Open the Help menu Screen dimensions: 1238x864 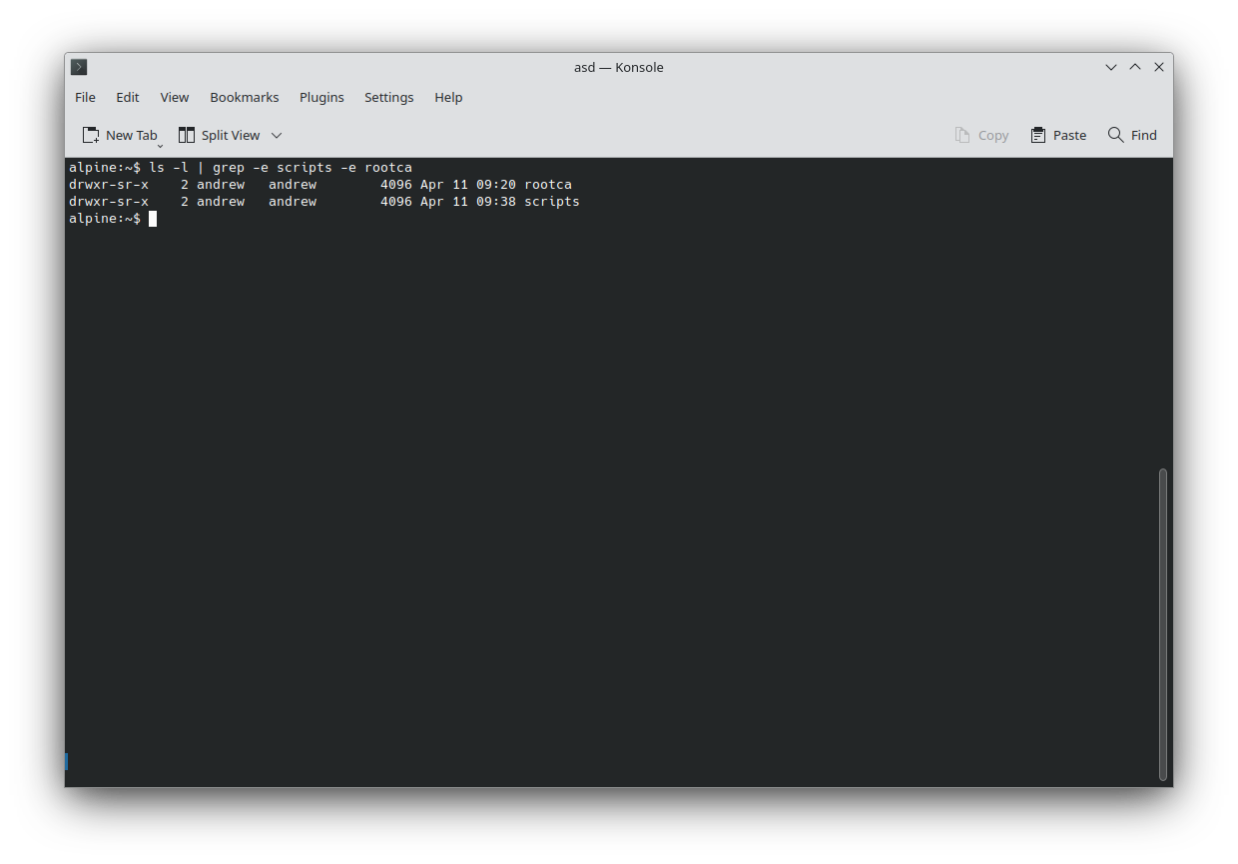(x=448, y=97)
